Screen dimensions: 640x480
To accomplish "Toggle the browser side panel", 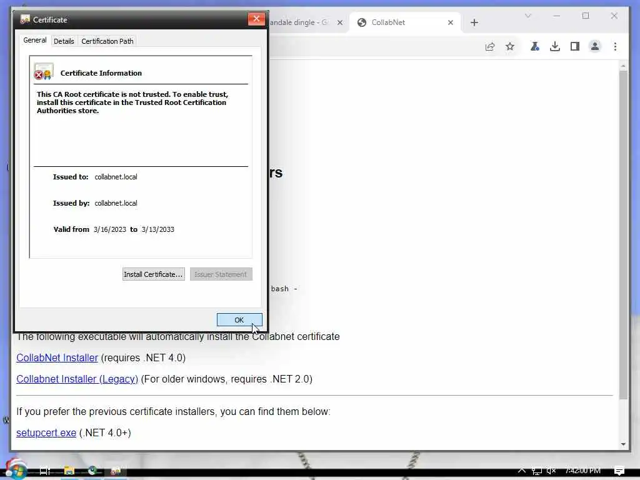I will [575, 46].
